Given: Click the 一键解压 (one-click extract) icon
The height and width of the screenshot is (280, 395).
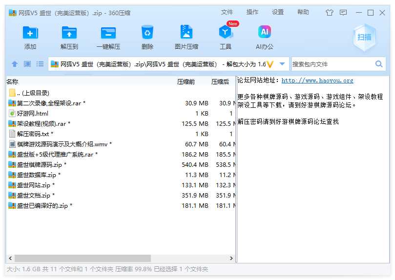Looking at the screenshot, I should pyautogui.click(x=108, y=33).
